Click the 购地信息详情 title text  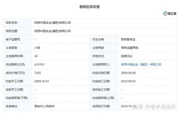click(89, 7)
